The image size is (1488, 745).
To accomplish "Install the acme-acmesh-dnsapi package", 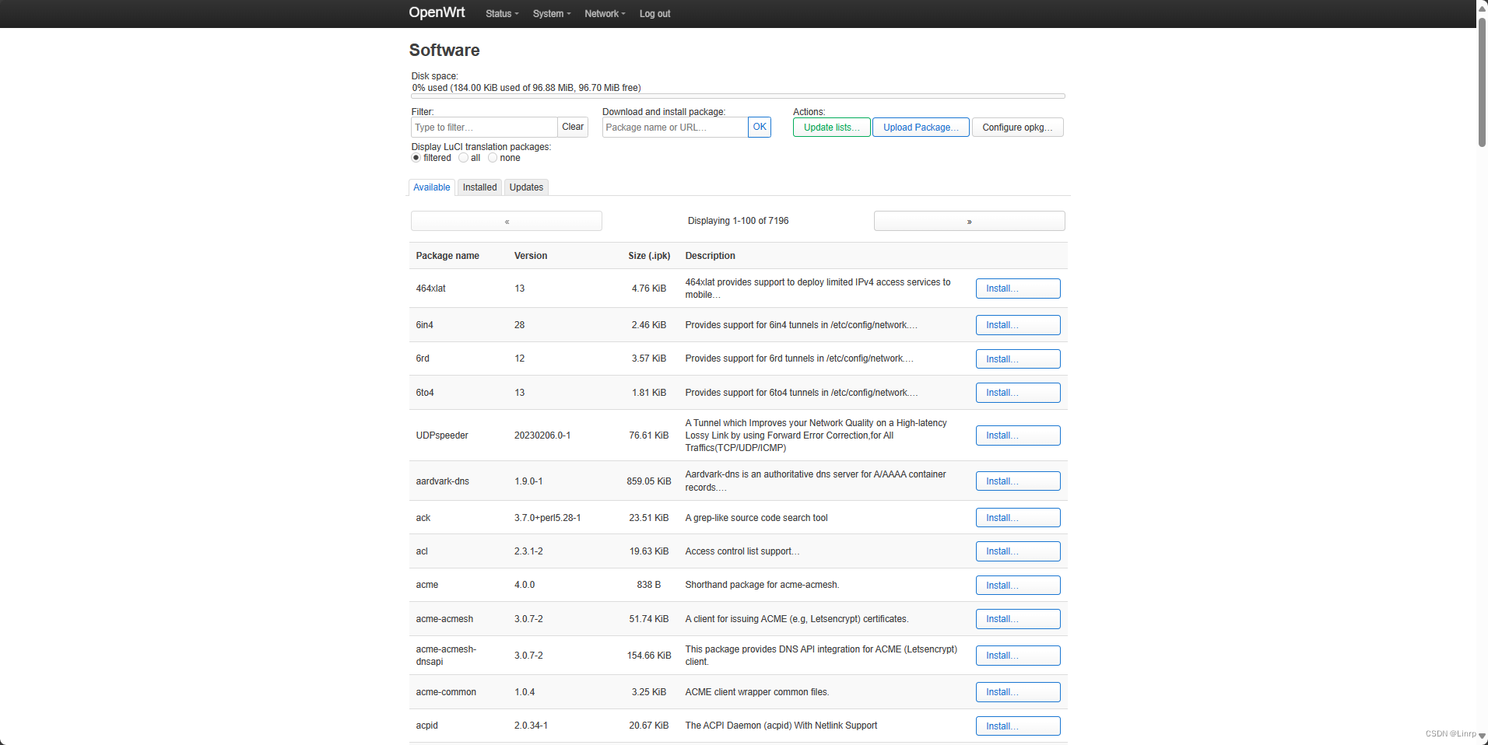I will coord(1018,656).
